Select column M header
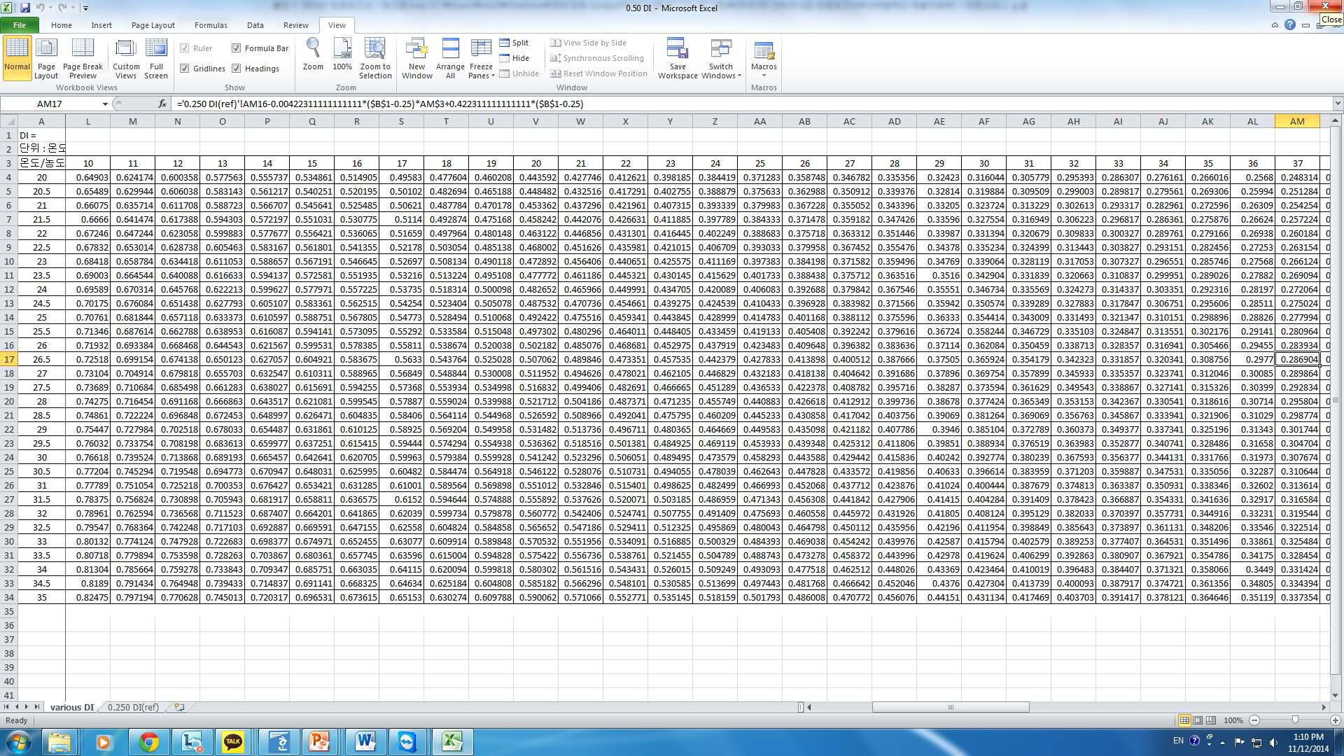 [133, 121]
